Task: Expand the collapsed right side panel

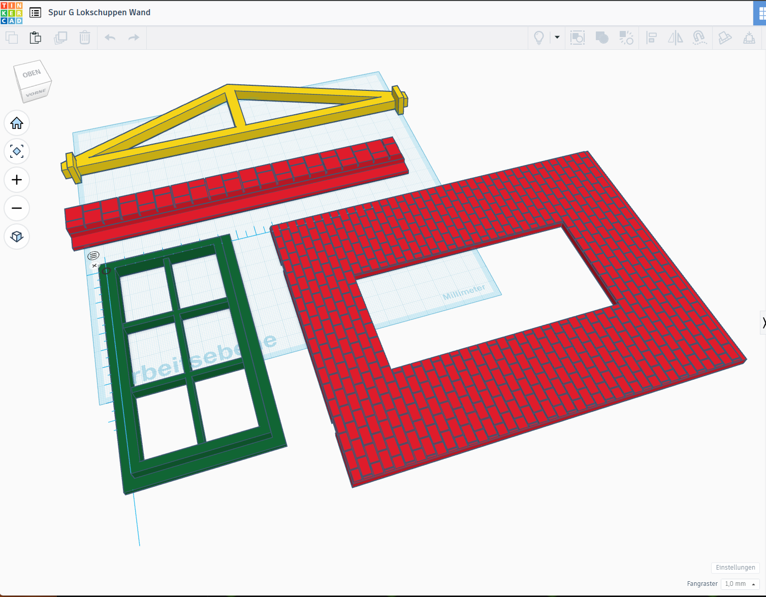Action: [x=763, y=323]
